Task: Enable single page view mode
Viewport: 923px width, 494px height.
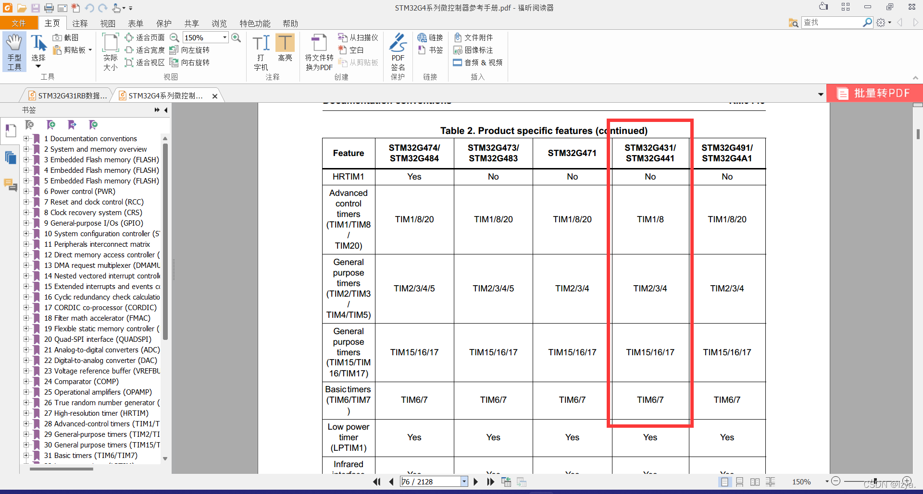Action: (724, 482)
